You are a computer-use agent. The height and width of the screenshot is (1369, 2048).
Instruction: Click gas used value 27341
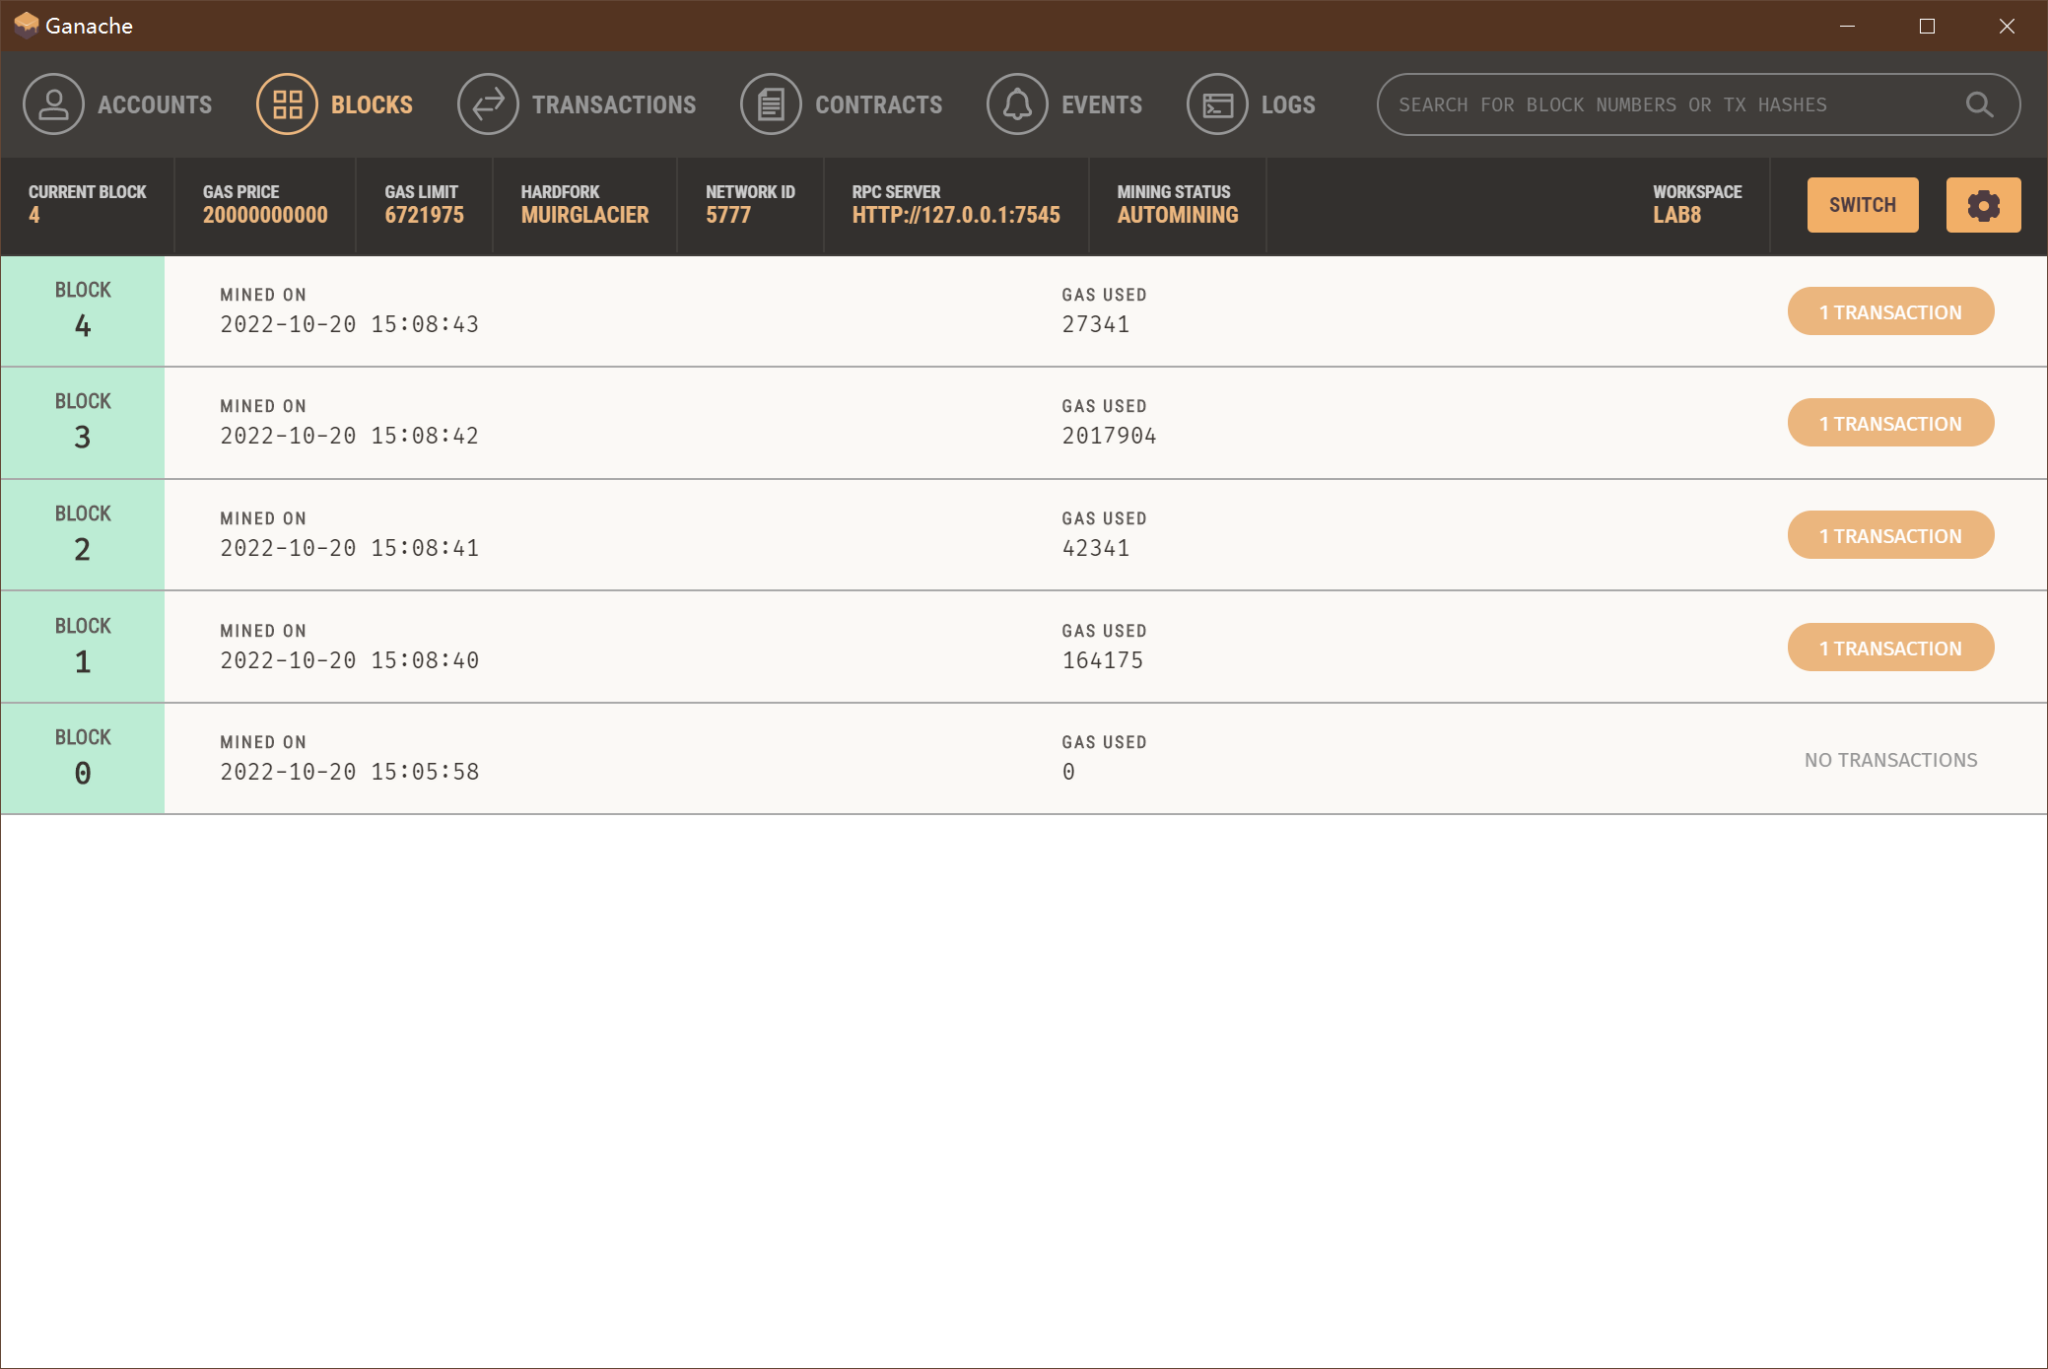tap(1096, 324)
